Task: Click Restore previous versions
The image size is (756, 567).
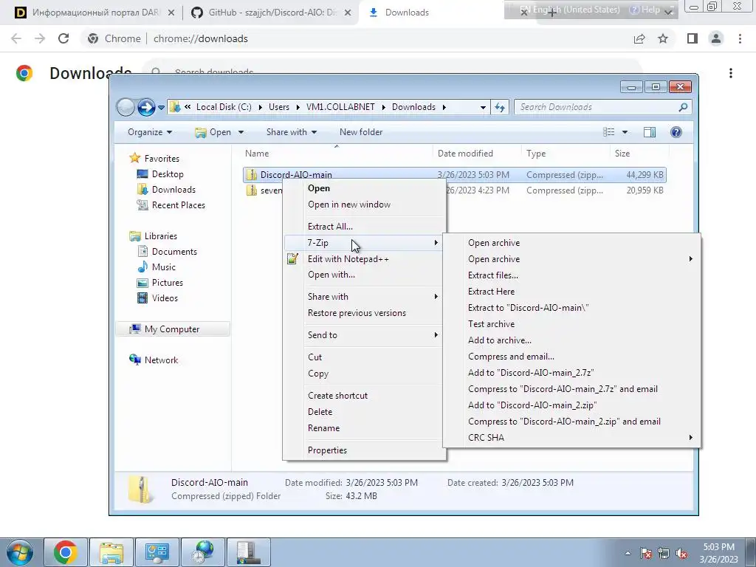Action: pyautogui.click(x=357, y=313)
